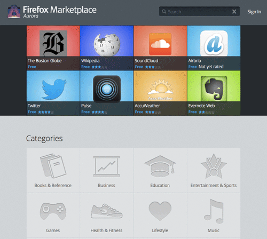Click the Twitter bird icon
This screenshot has height=239, width=267.
(54, 89)
